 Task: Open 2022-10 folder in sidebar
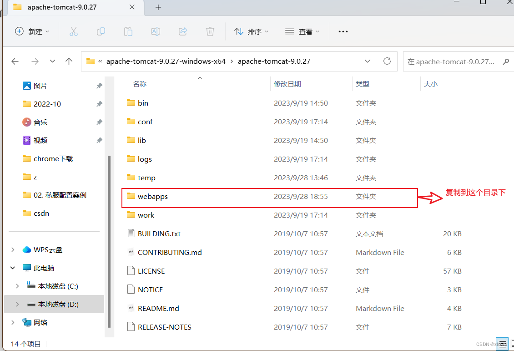coord(42,104)
